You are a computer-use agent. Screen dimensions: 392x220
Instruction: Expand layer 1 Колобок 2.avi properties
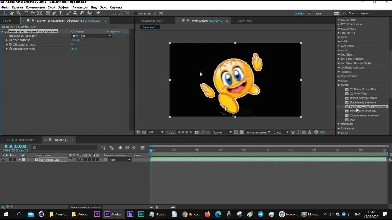20,159
